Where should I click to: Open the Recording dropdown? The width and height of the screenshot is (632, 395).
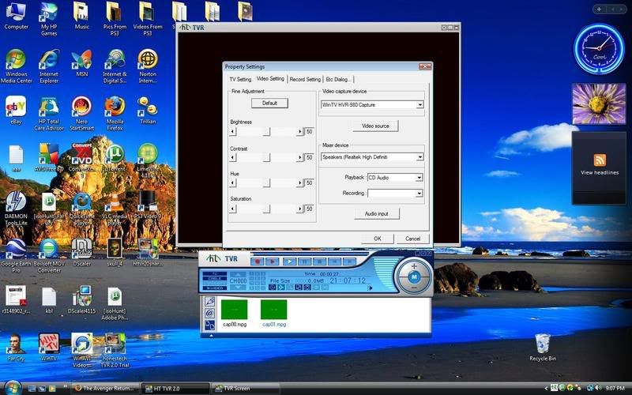click(419, 194)
